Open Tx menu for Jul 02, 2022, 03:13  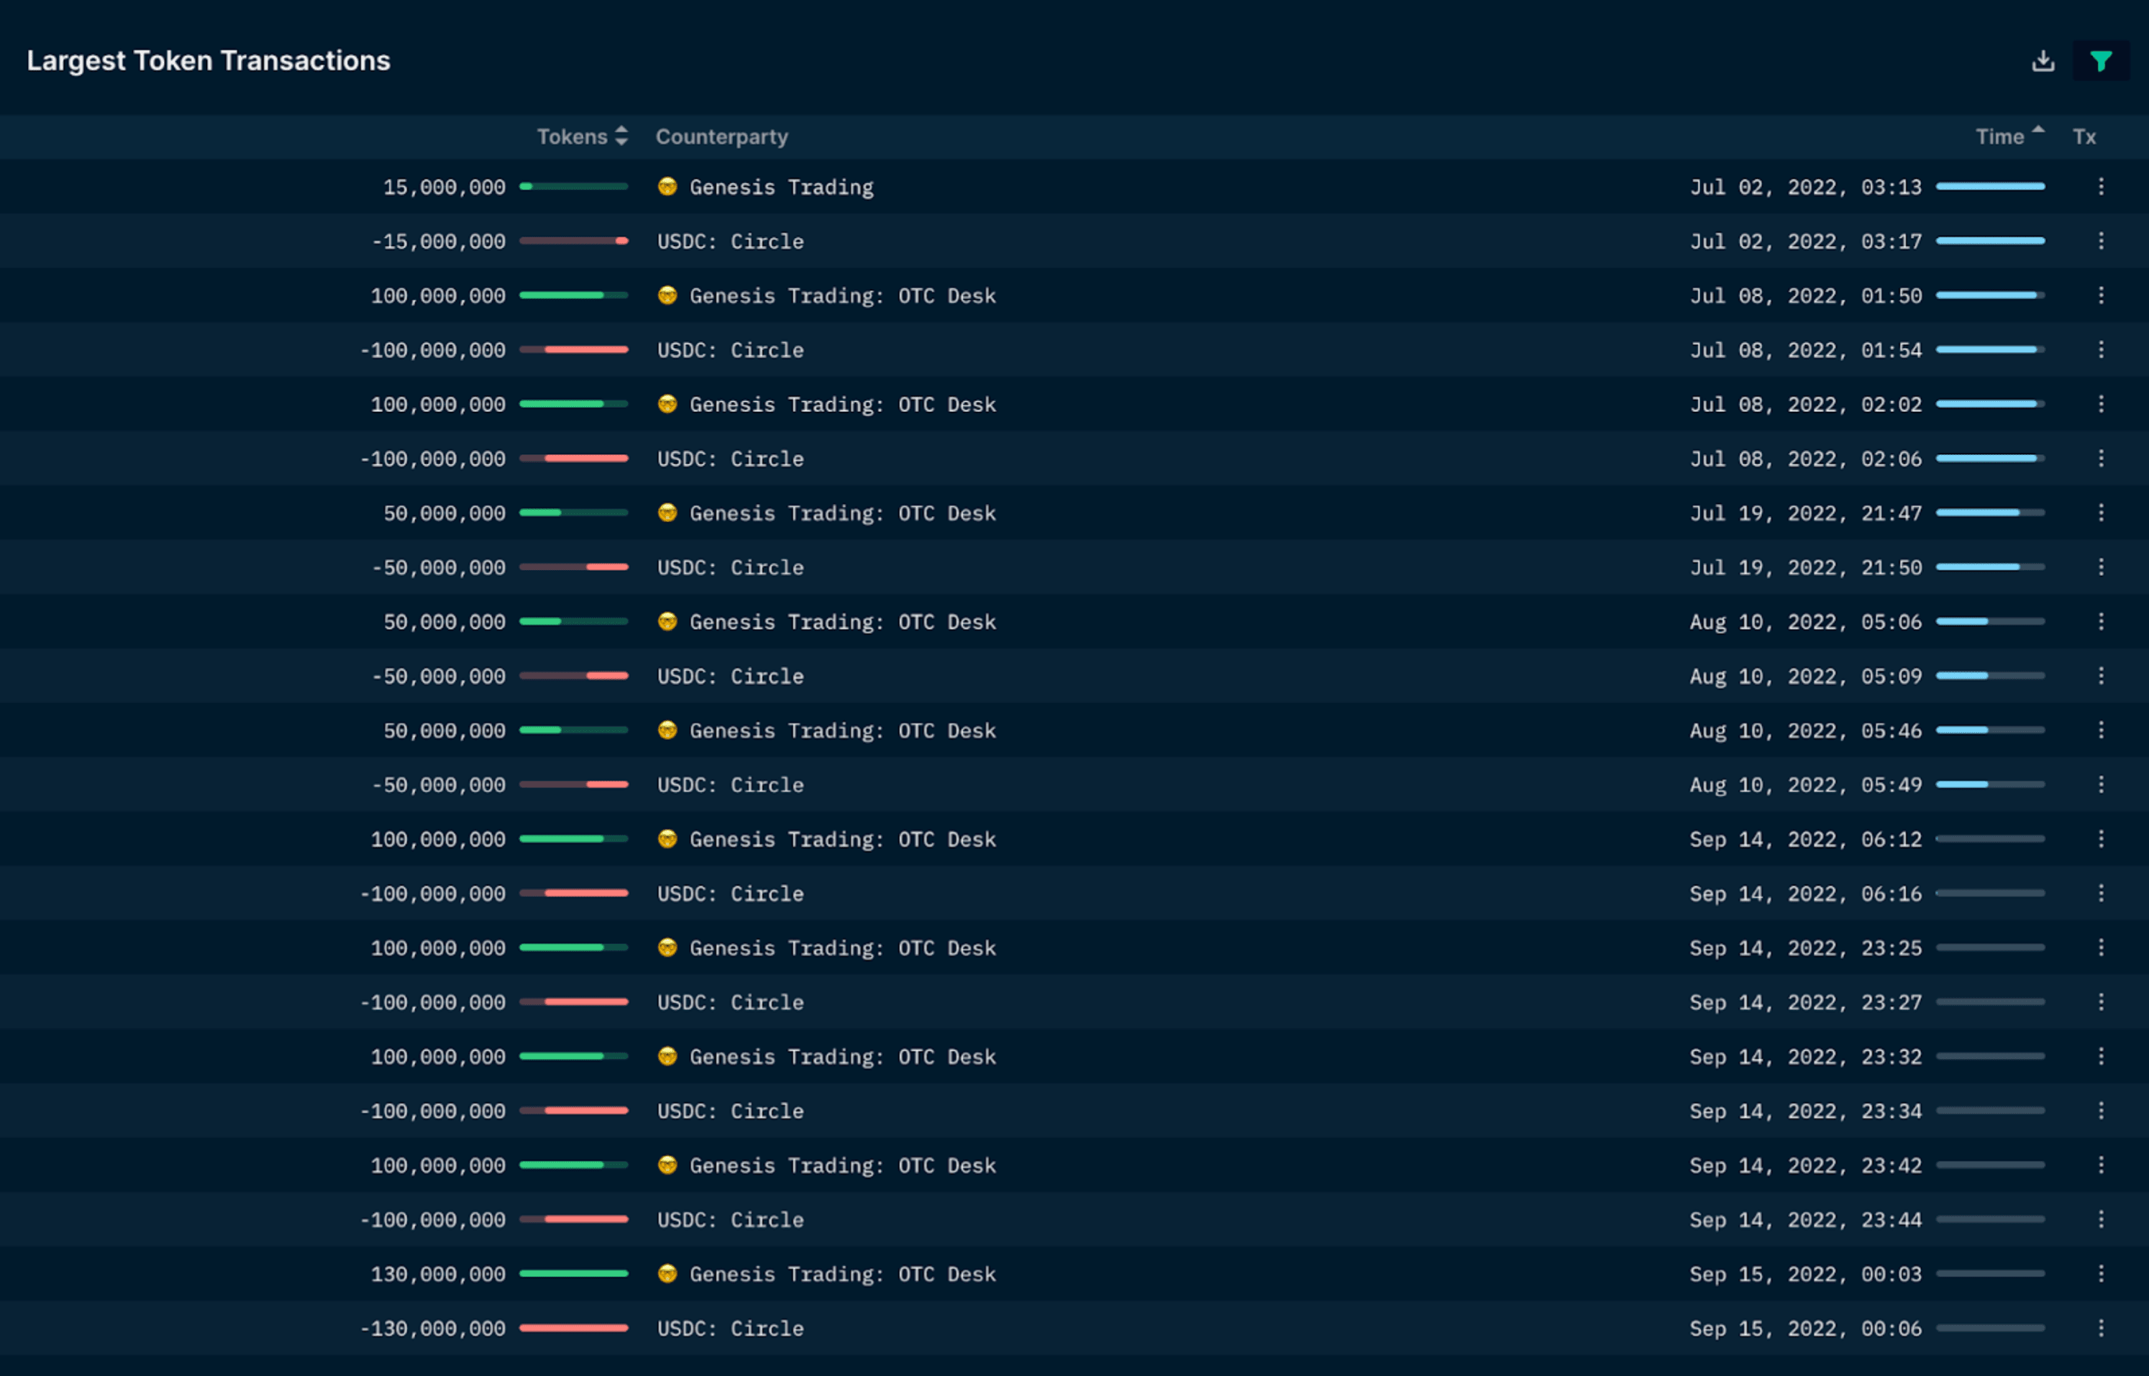pos(2101,187)
